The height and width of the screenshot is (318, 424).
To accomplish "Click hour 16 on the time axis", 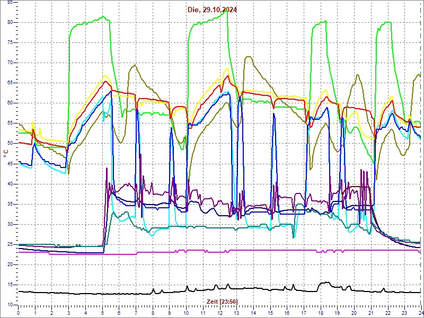I will [287, 313].
